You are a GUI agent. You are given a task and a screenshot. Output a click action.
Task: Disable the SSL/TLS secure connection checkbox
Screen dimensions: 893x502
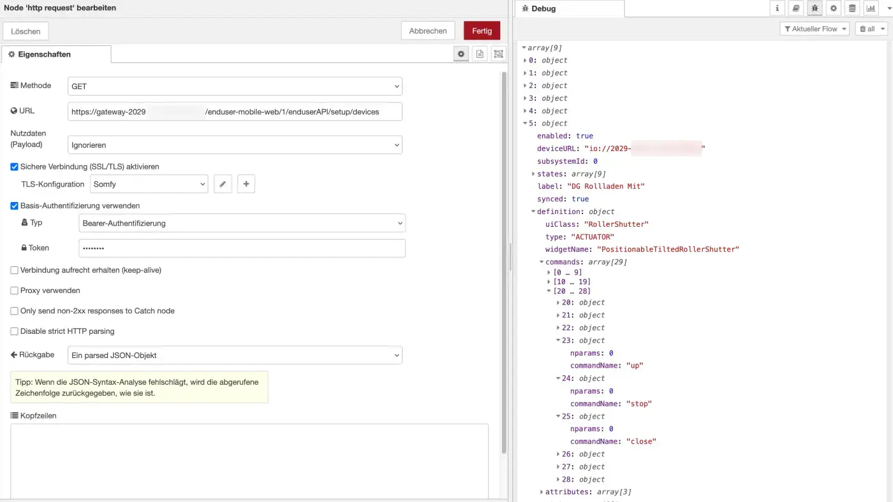pyautogui.click(x=15, y=167)
